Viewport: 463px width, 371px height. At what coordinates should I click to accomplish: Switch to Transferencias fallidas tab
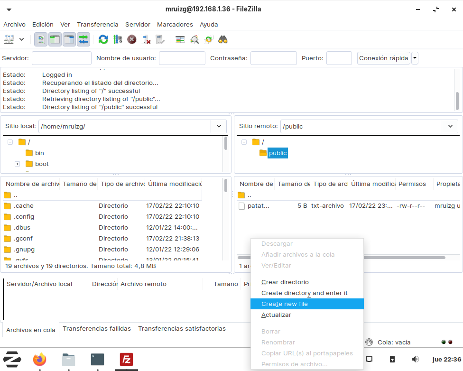point(97,329)
